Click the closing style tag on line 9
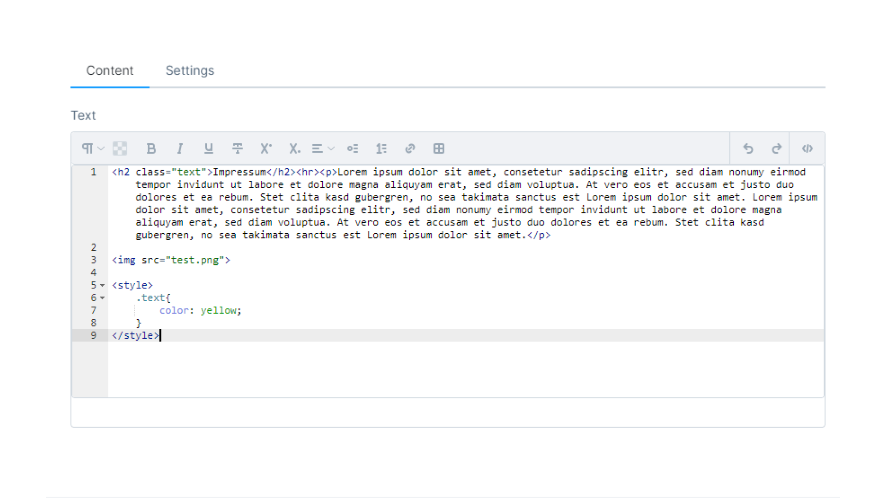 136,336
